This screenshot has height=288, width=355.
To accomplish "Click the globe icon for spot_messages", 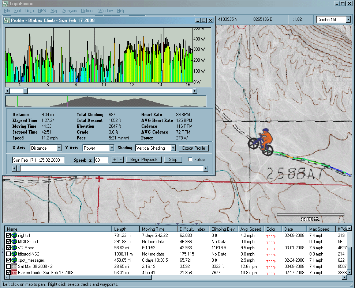I will [x=15, y=260].
